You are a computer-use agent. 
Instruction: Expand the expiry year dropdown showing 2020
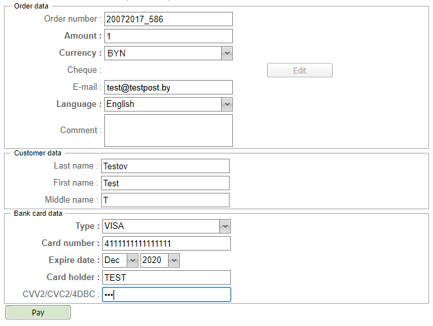(x=160, y=260)
